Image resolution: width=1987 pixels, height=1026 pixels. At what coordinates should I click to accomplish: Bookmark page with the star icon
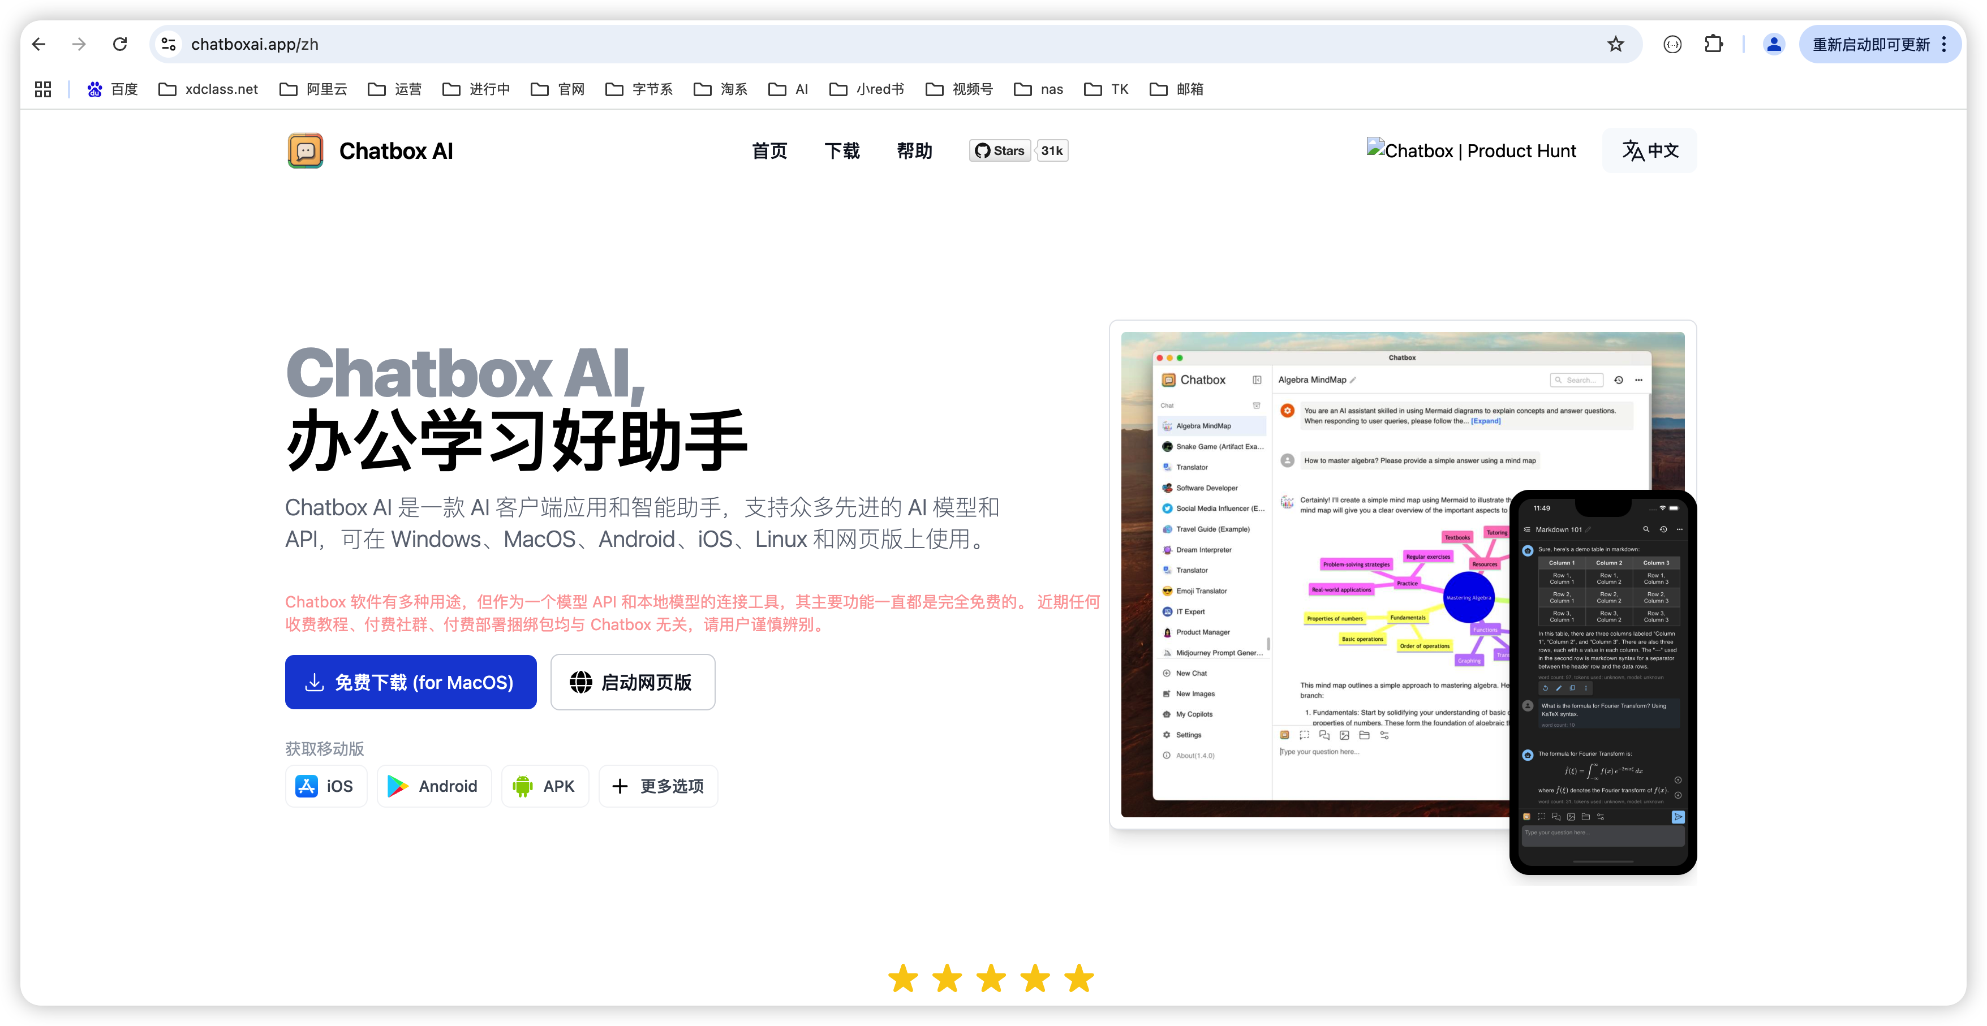(x=1615, y=45)
